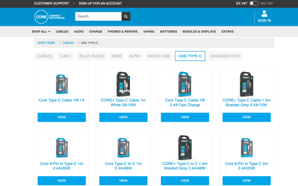Image resolution: width=298 pixels, height=186 pixels.
Task: View Core 8-Pin to Type-C 1m product
Action: [62, 181]
